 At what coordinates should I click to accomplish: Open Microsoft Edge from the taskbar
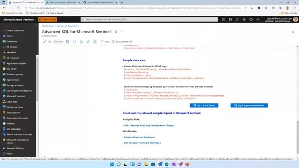[167, 164]
